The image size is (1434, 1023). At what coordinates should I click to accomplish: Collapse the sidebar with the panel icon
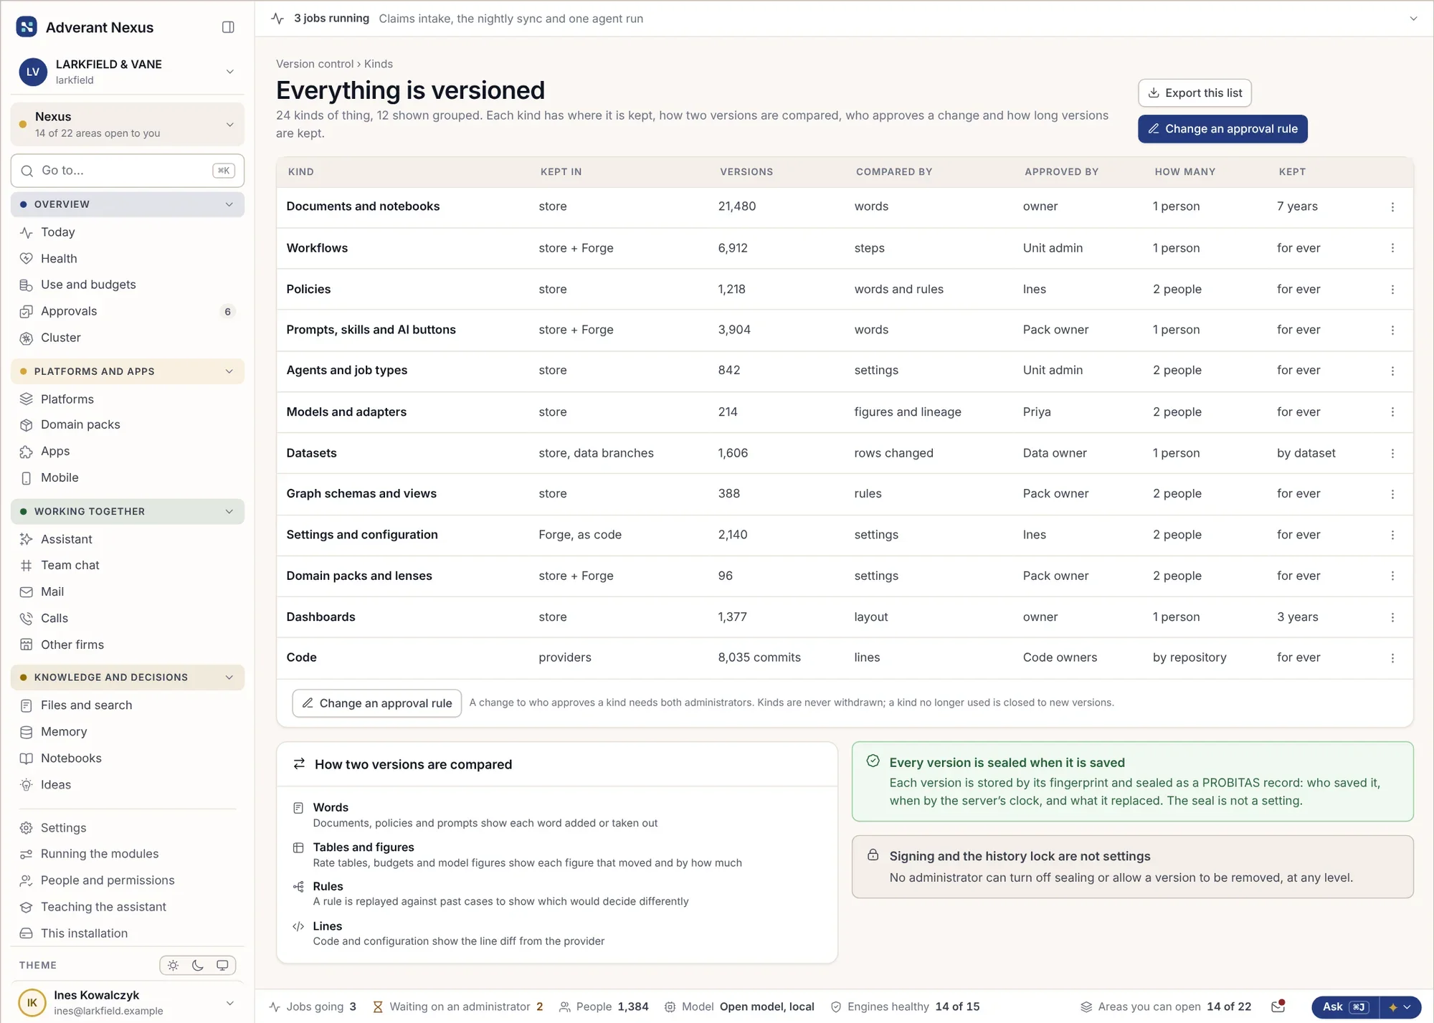coord(228,27)
